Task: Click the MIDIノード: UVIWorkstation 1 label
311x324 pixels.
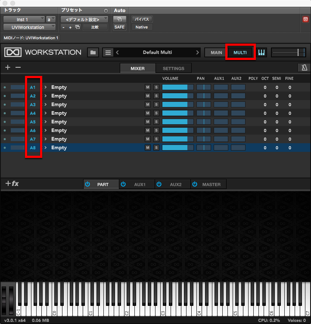Action: click(31, 38)
